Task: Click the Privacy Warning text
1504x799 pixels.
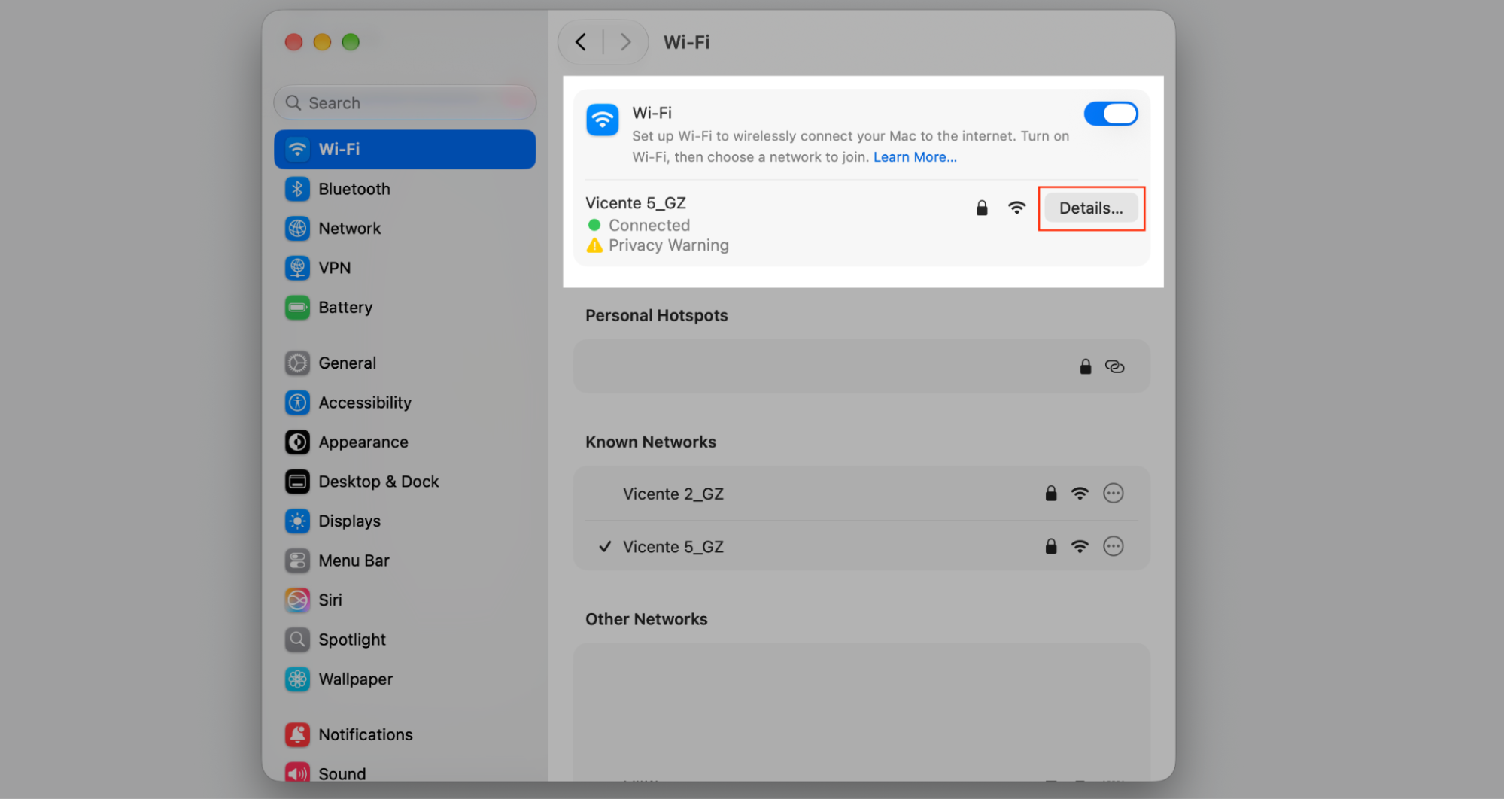Action: (669, 245)
